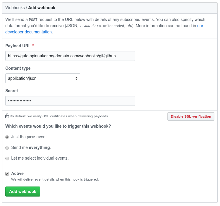The image size is (220, 206).
Task: Go back to Webhooks breadcrumb
Action: [x=15, y=8]
